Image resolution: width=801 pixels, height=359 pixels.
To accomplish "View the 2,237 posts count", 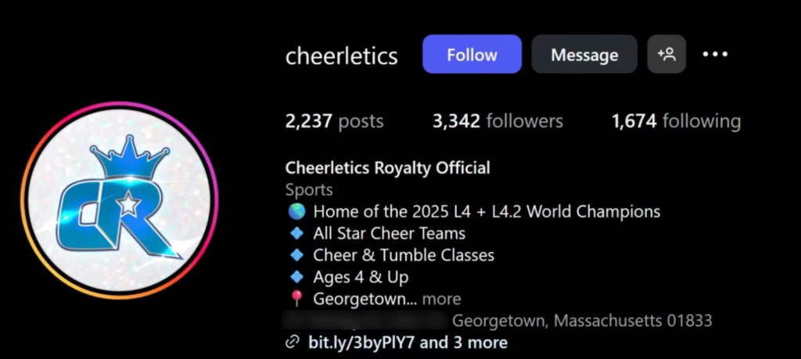I will click(334, 121).
